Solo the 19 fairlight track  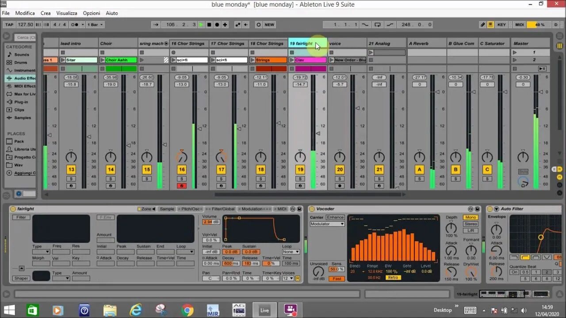pos(300,178)
